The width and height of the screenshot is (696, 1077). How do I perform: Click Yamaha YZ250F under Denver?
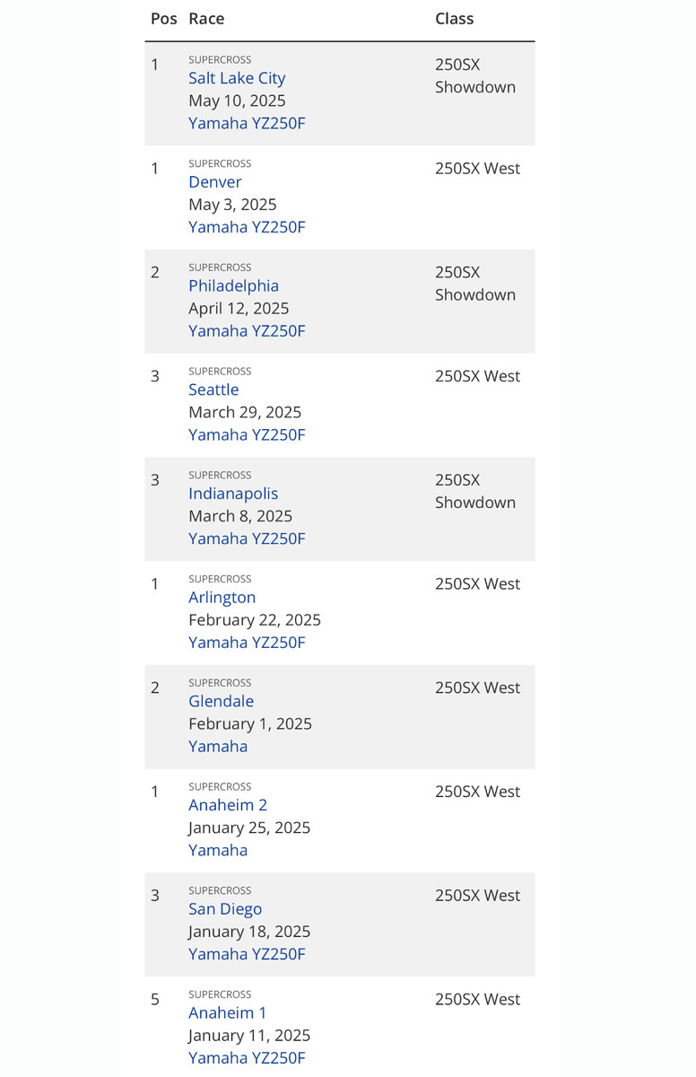point(247,227)
